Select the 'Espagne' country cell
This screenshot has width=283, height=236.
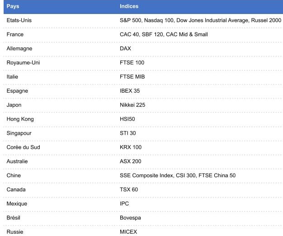[17, 91]
